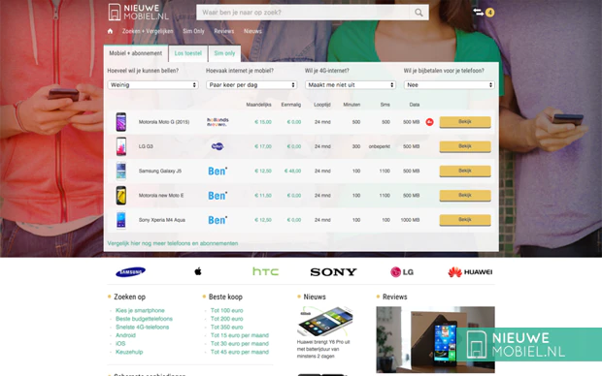Click the Samsung Galaxy J5 phone image
Screen dimensions: 602x376
click(x=121, y=171)
